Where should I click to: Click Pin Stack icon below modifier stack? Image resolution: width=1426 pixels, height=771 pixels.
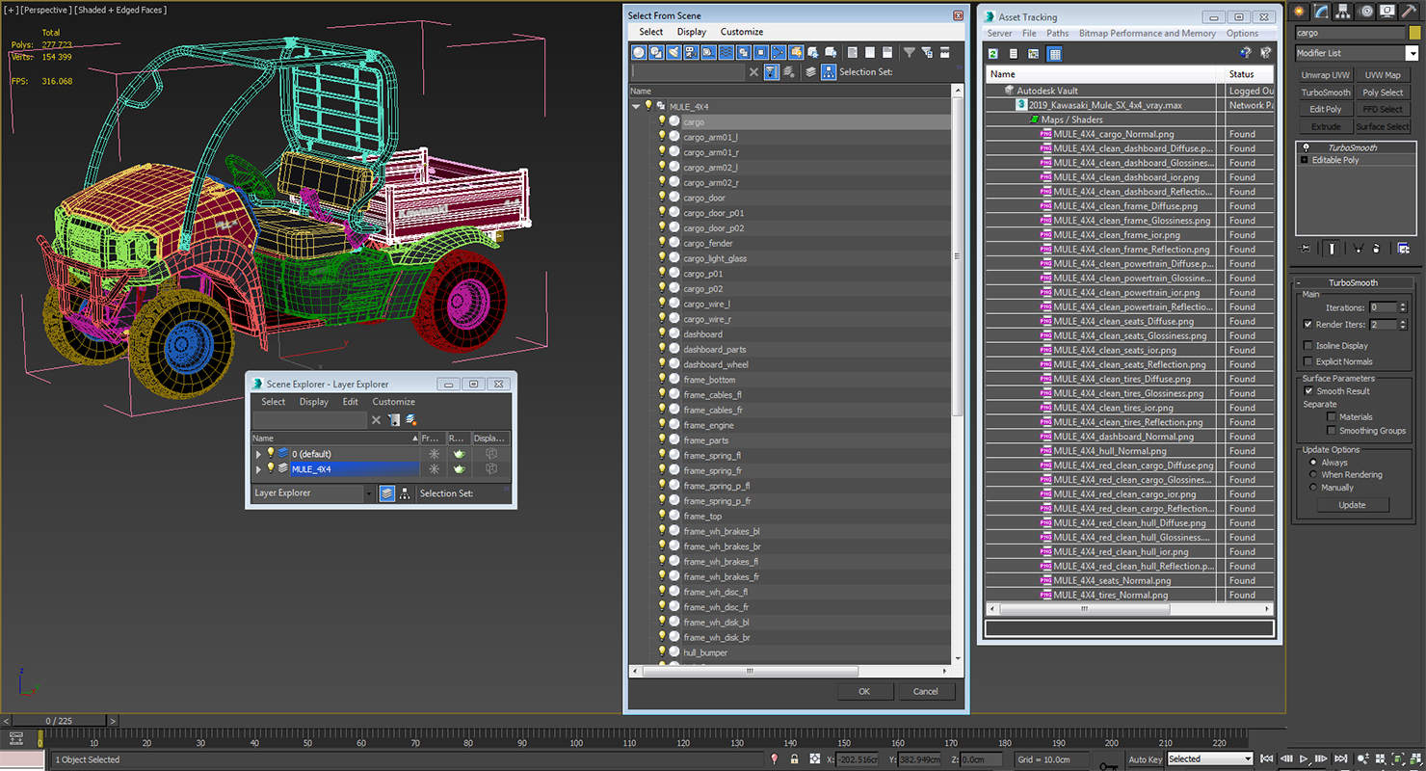click(1305, 248)
